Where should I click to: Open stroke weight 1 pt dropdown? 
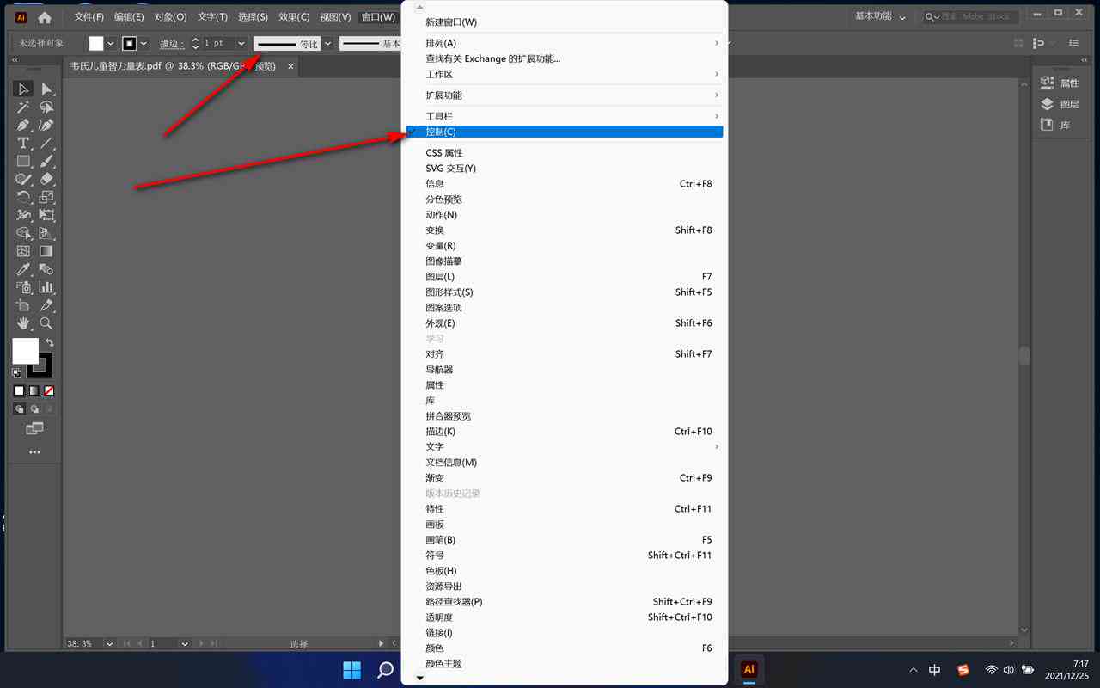point(241,43)
